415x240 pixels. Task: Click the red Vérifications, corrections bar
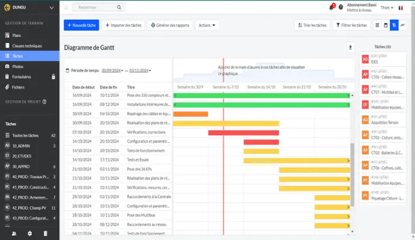click(x=244, y=133)
